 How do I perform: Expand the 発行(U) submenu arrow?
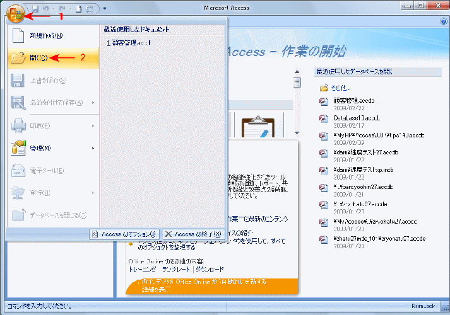pyautogui.click(x=93, y=193)
